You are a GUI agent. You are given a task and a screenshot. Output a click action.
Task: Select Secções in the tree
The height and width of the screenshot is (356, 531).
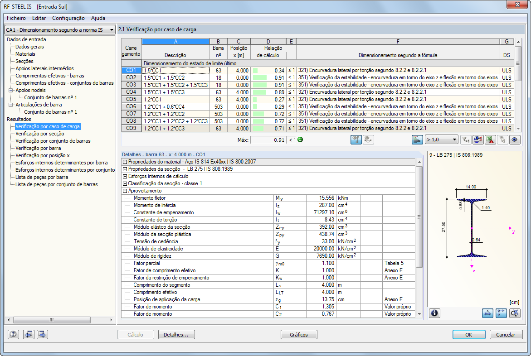coord(24,61)
